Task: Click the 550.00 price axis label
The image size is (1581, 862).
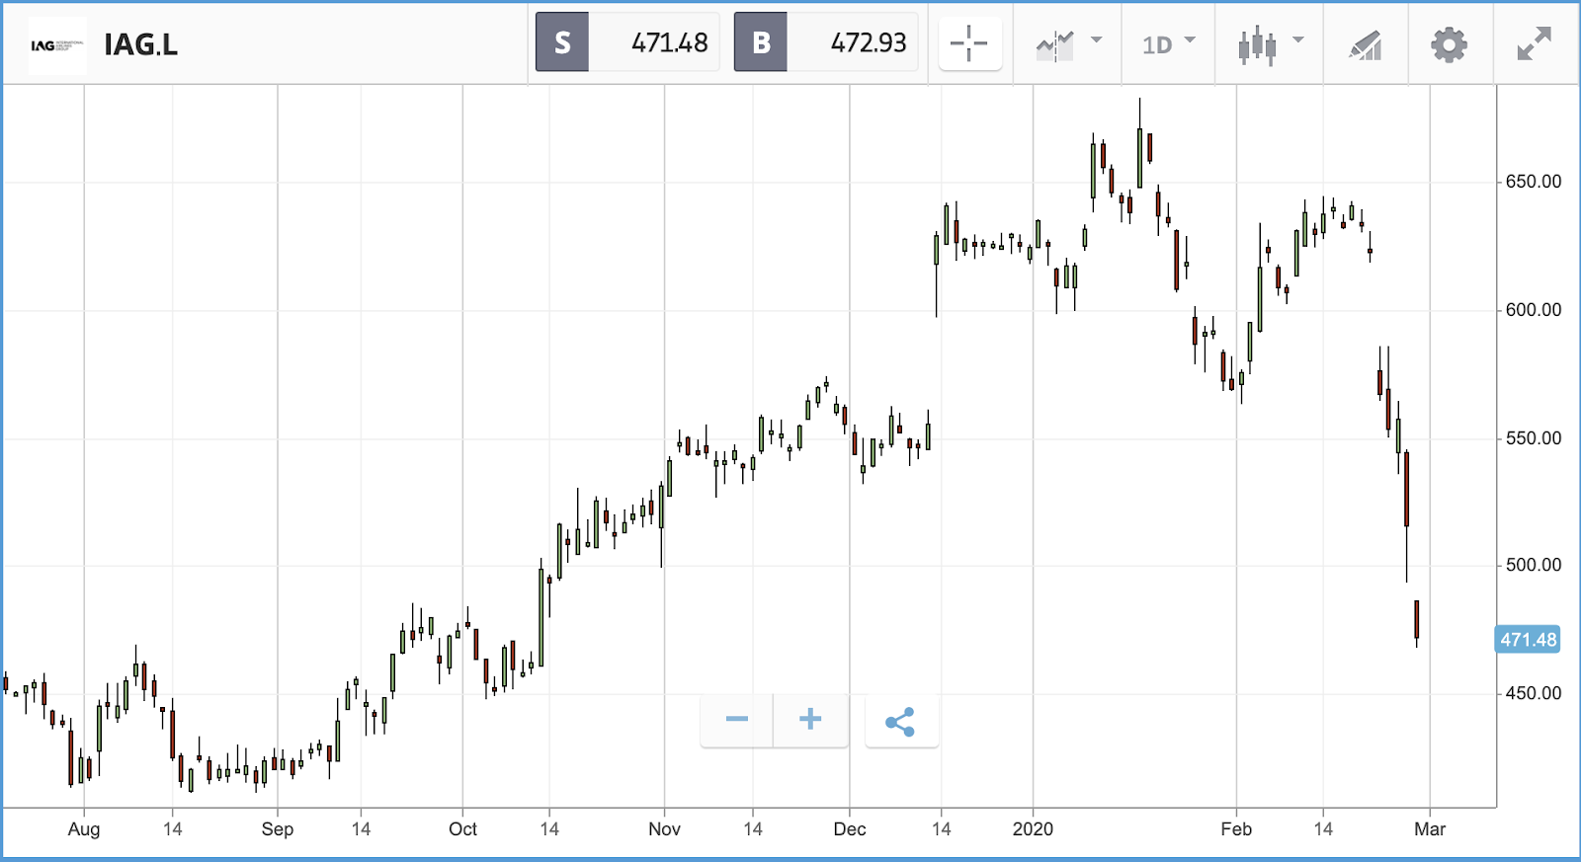Action: 1534,438
